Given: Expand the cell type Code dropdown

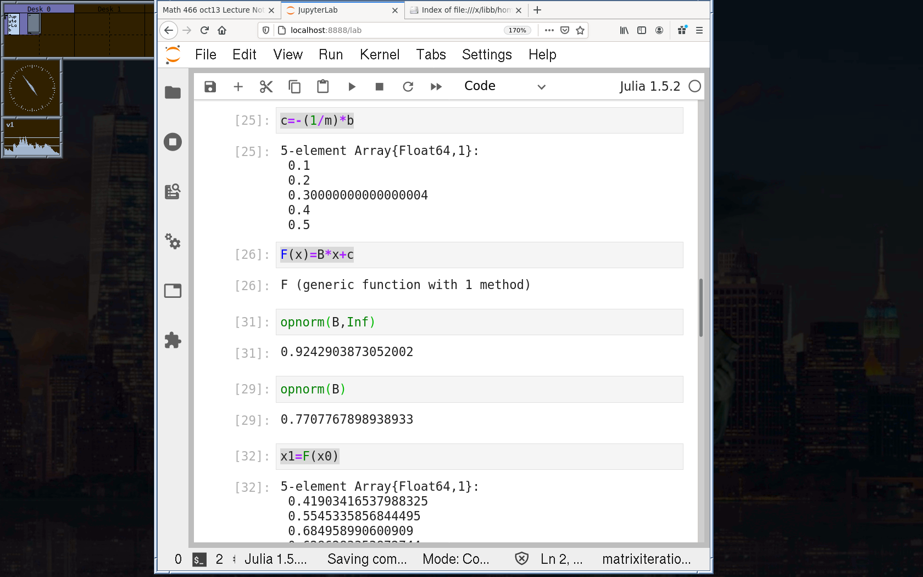Looking at the screenshot, I should [x=504, y=86].
